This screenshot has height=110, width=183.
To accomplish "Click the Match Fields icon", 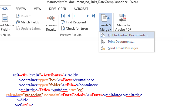I will [x=18, y=22].
